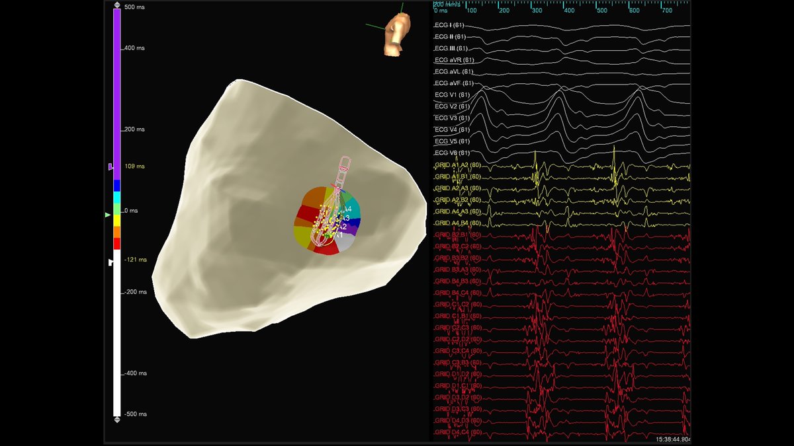Image resolution: width=794 pixels, height=446 pixels.
Task: Select the green 0 ms reference marker
Action: point(109,215)
